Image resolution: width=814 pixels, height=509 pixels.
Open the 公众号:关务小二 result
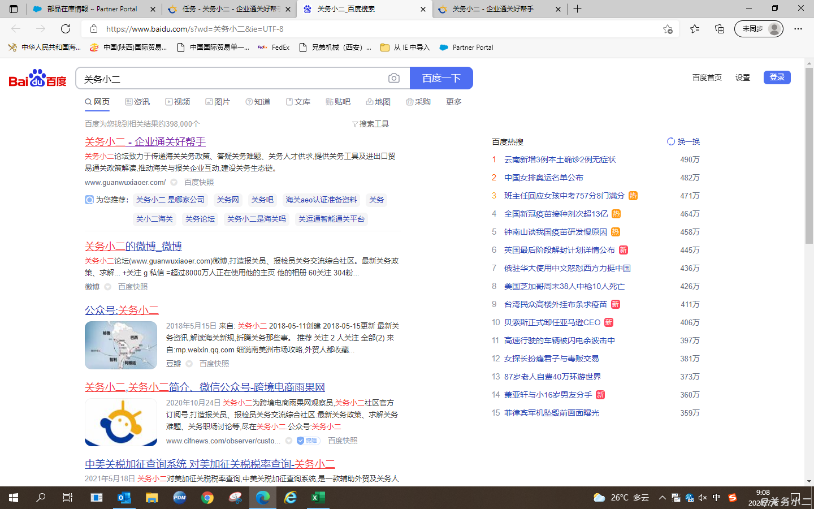tap(122, 310)
